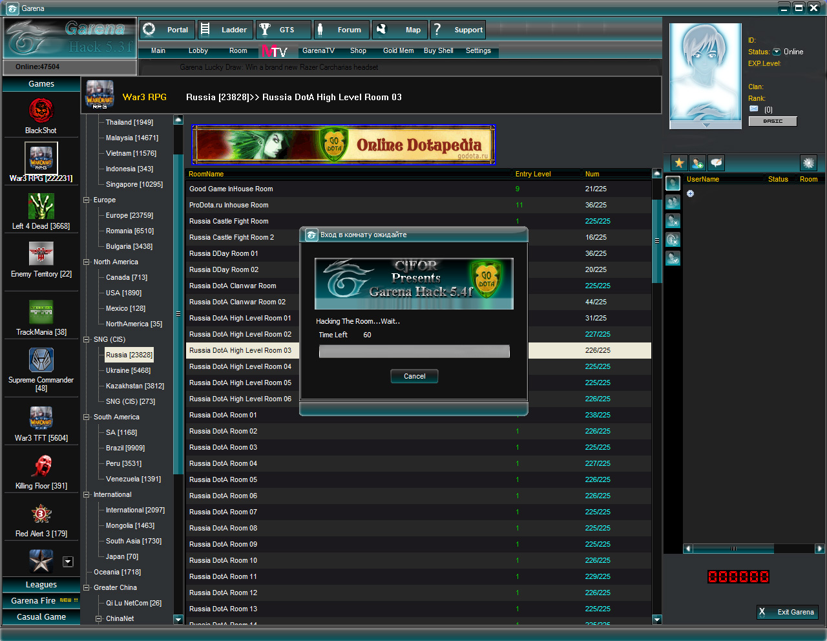Expand arrow below the profile avatar

pos(706,125)
